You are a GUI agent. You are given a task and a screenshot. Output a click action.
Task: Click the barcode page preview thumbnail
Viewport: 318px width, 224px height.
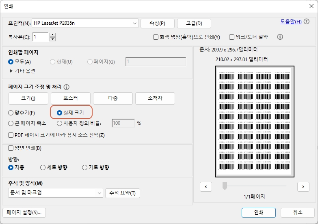[x=255, y=122]
